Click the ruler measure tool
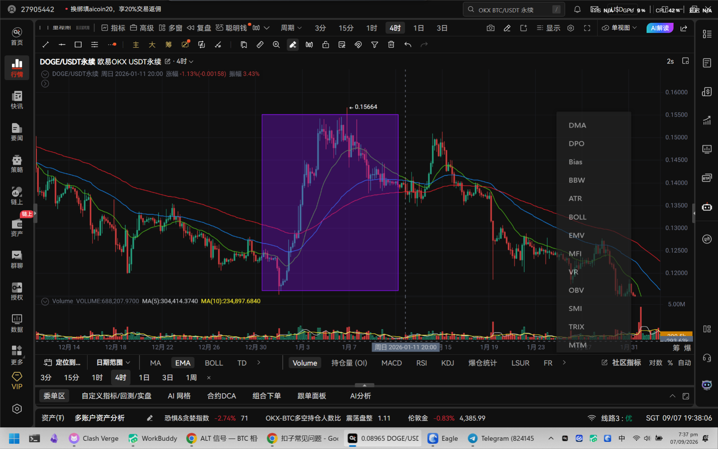 coord(260,45)
